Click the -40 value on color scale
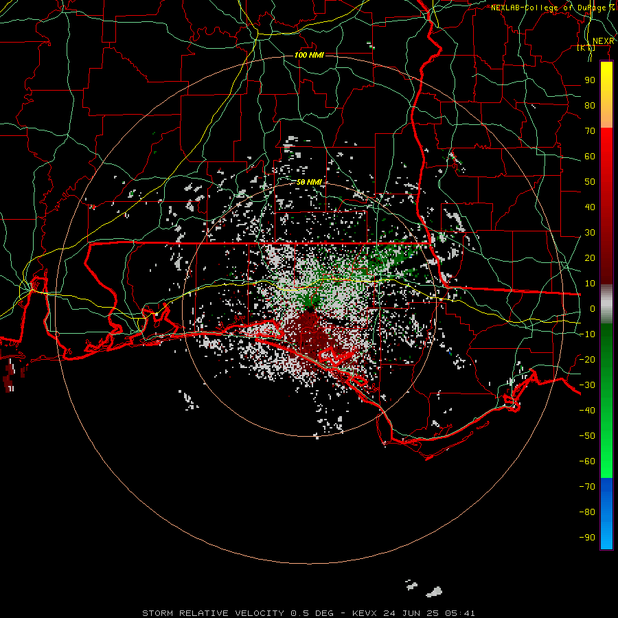Viewport: 618px width, 618px height. click(x=587, y=411)
